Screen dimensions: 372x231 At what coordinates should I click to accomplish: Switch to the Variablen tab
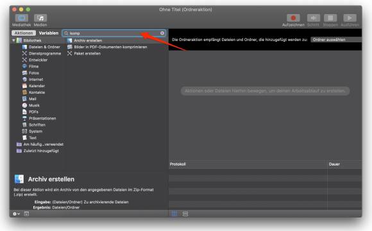coord(49,33)
